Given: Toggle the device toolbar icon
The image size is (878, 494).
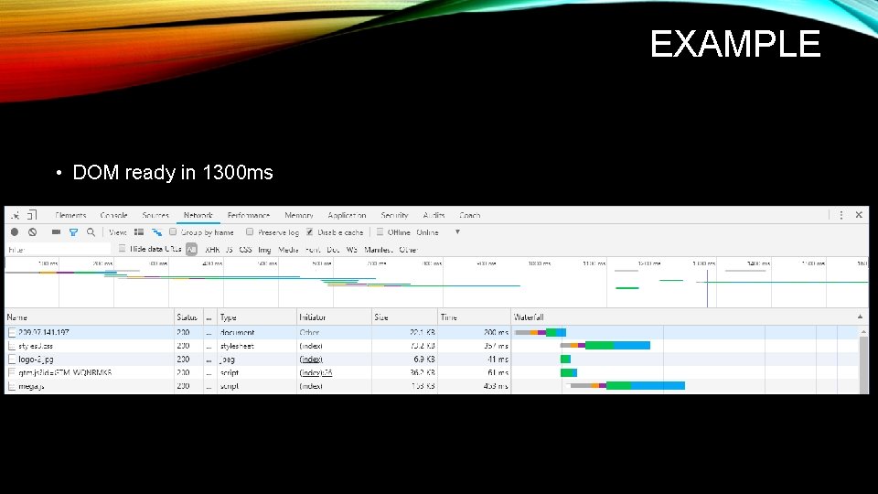Looking at the screenshot, I should point(32,215).
